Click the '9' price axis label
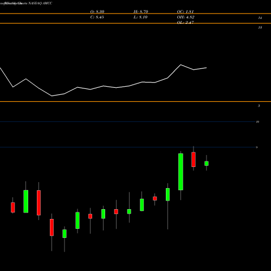The height and width of the screenshot is (271, 271). [x=256, y=147]
